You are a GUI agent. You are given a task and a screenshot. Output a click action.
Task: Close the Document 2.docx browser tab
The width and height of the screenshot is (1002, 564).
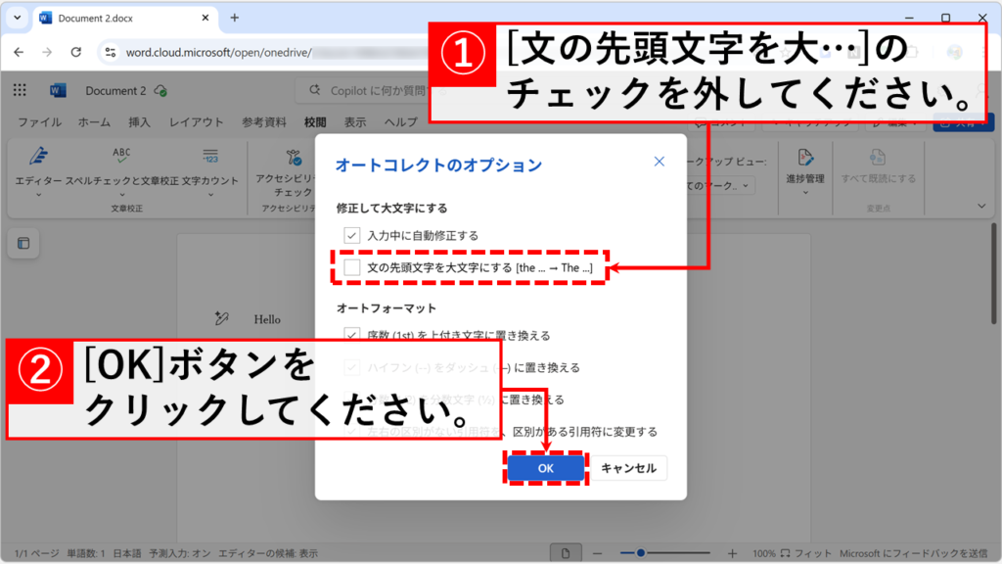[205, 18]
